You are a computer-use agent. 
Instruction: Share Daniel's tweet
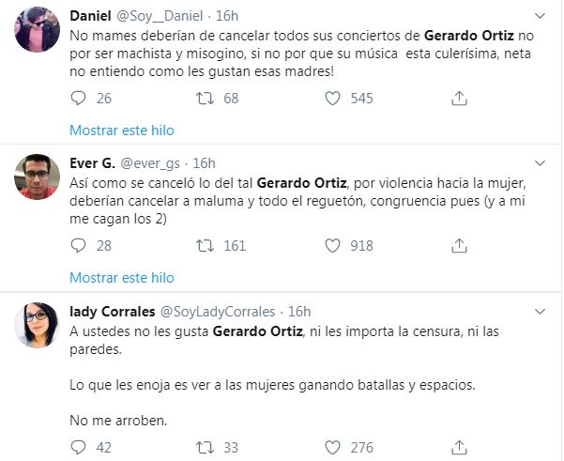click(x=459, y=99)
